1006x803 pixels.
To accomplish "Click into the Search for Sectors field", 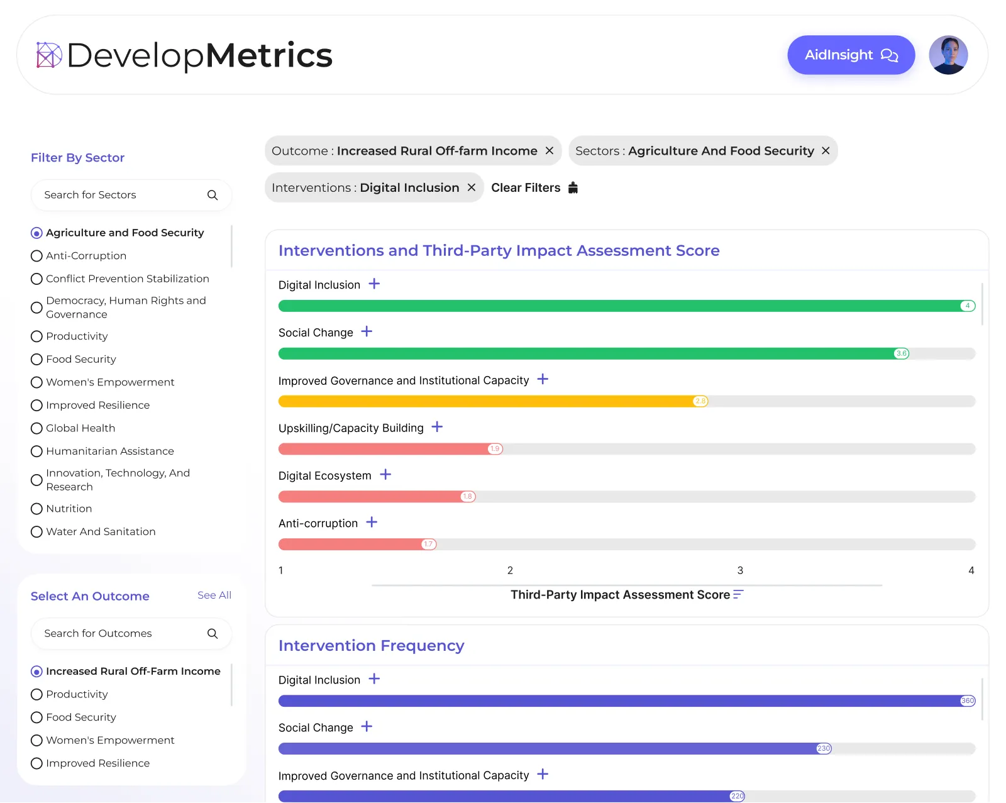I will click(x=119, y=195).
